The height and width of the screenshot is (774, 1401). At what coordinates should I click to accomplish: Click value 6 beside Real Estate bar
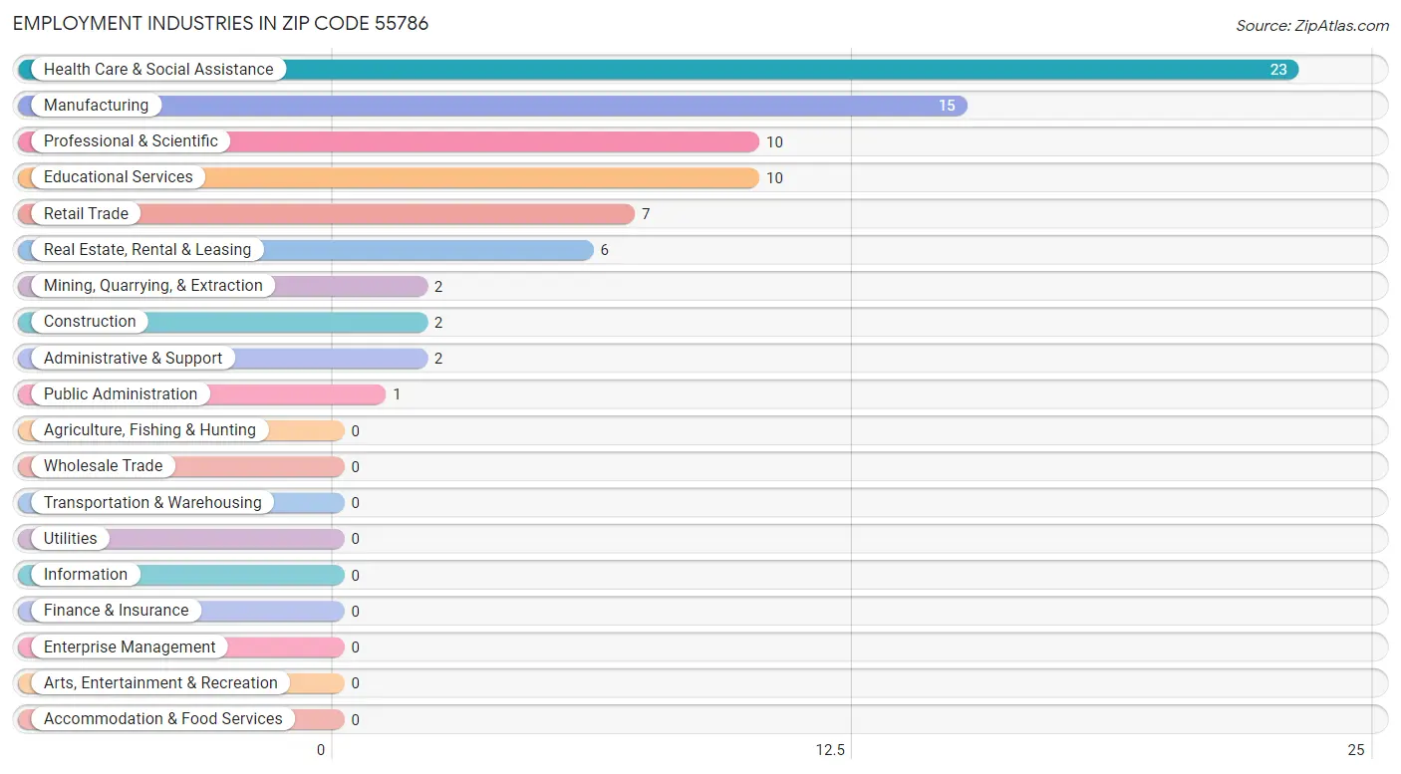tap(604, 250)
